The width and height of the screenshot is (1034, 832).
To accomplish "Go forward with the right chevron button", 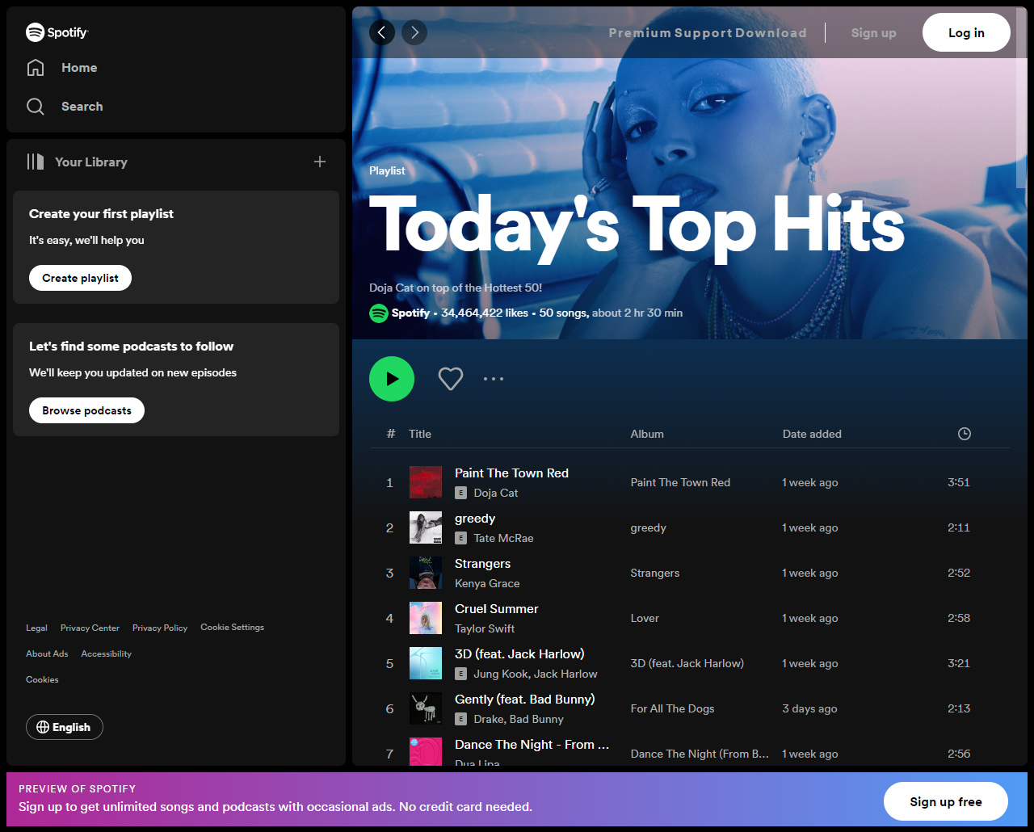I will [x=414, y=32].
